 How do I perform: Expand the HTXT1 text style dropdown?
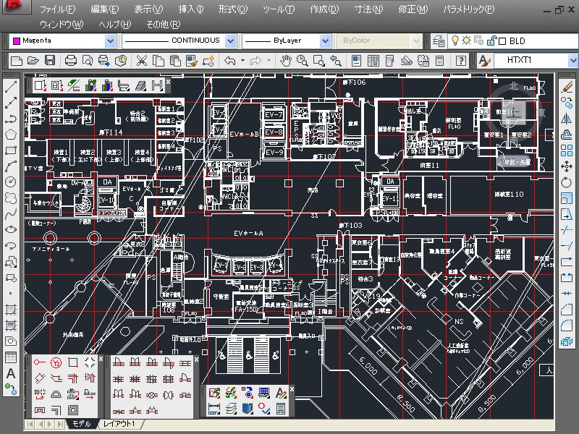[574, 61]
